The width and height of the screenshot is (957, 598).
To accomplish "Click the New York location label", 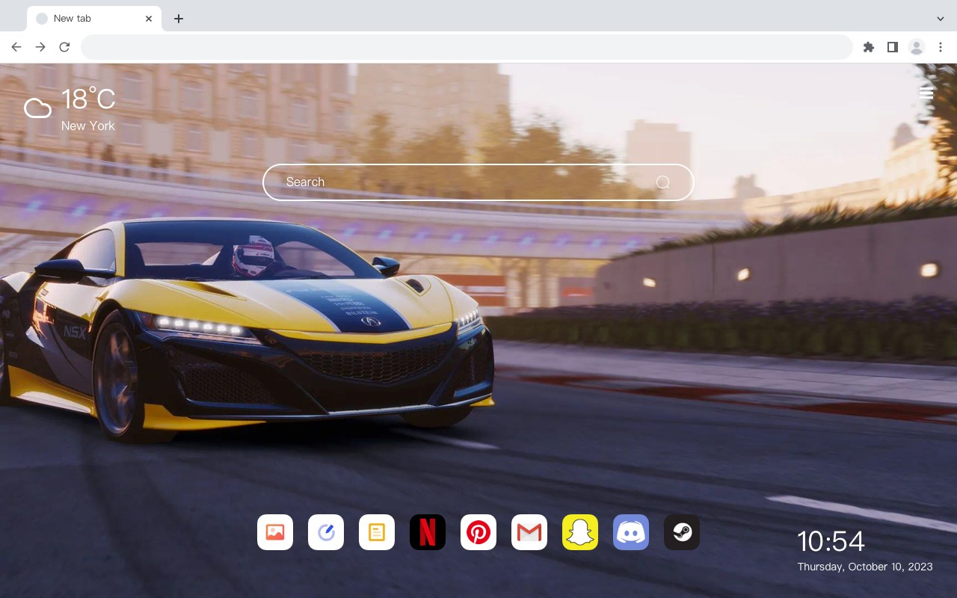I will (x=88, y=126).
